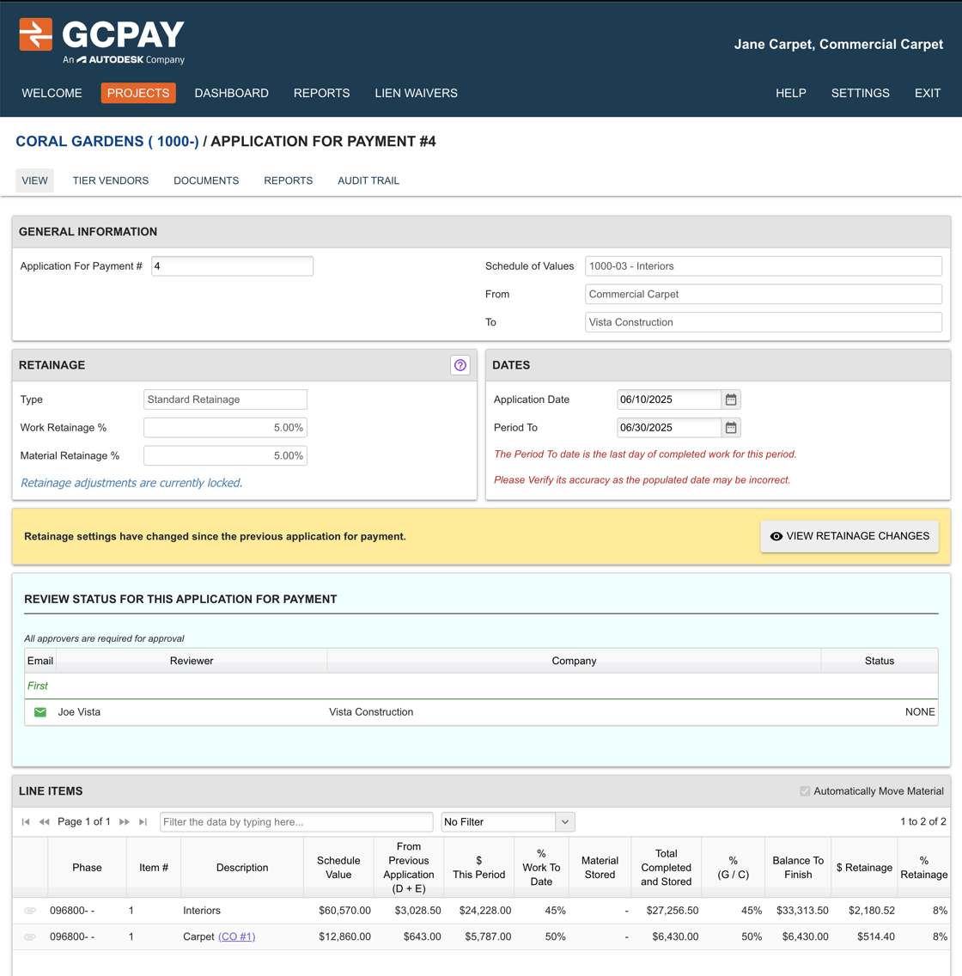This screenshot has width=962, height=976.
Task: Open the Application Date calendar picker
Action: click(x=731, y=400)
